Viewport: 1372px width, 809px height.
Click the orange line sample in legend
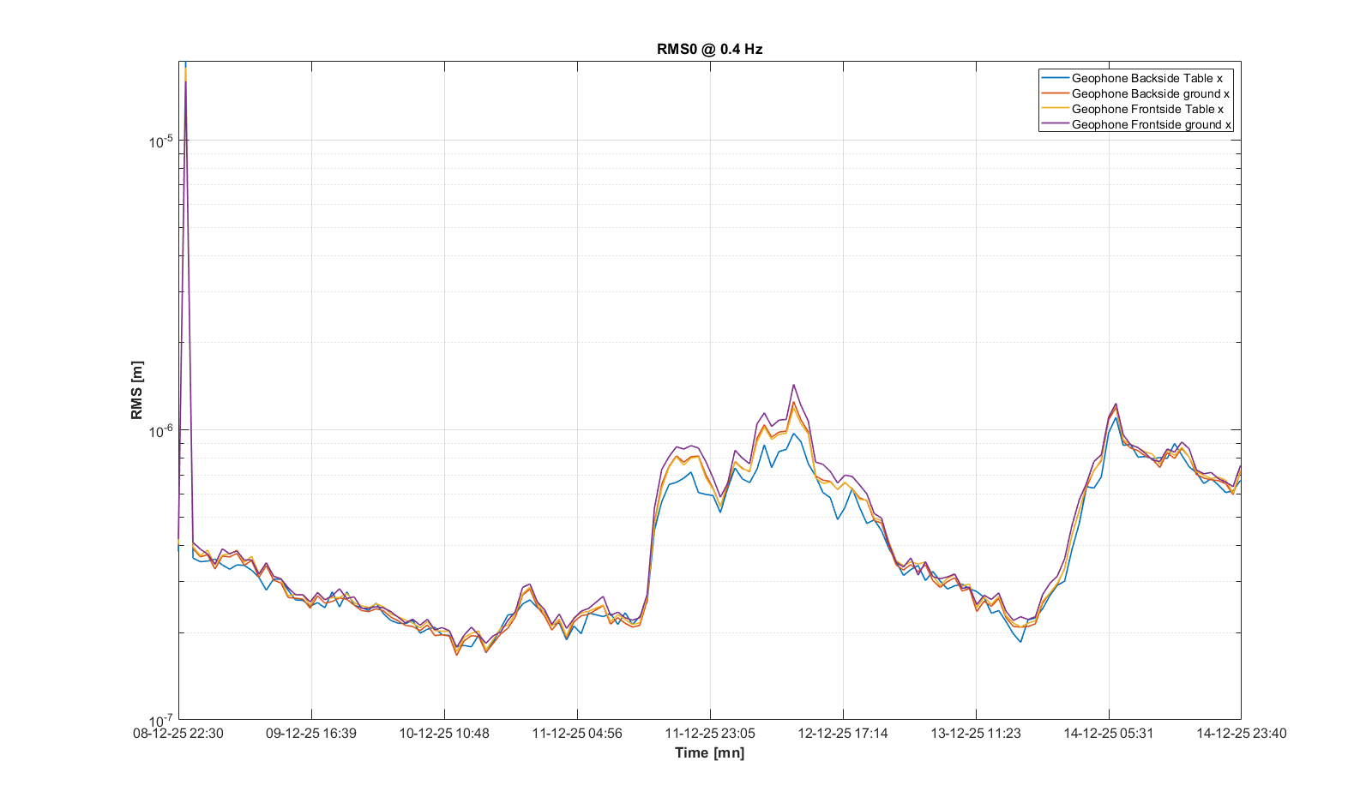[1055, 93]
